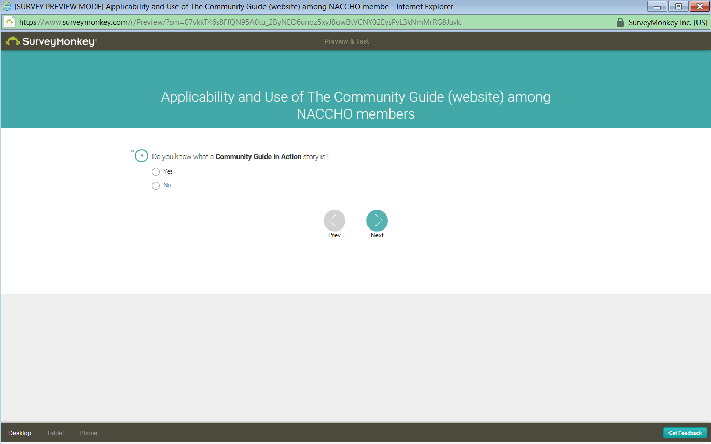Minimize the Internet Explorer window

click(657, 7)
